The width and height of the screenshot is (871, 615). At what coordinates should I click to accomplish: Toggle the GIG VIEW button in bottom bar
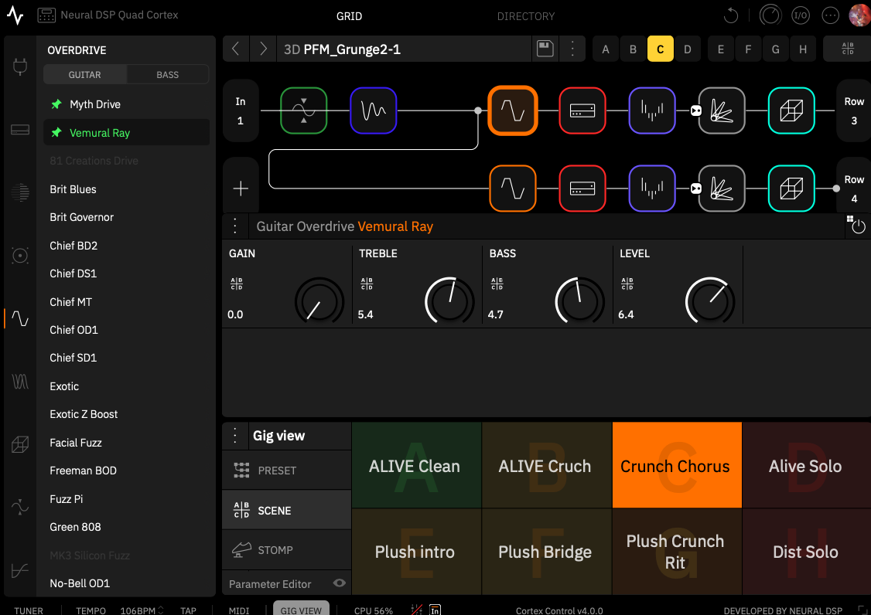tap(301, 610)
